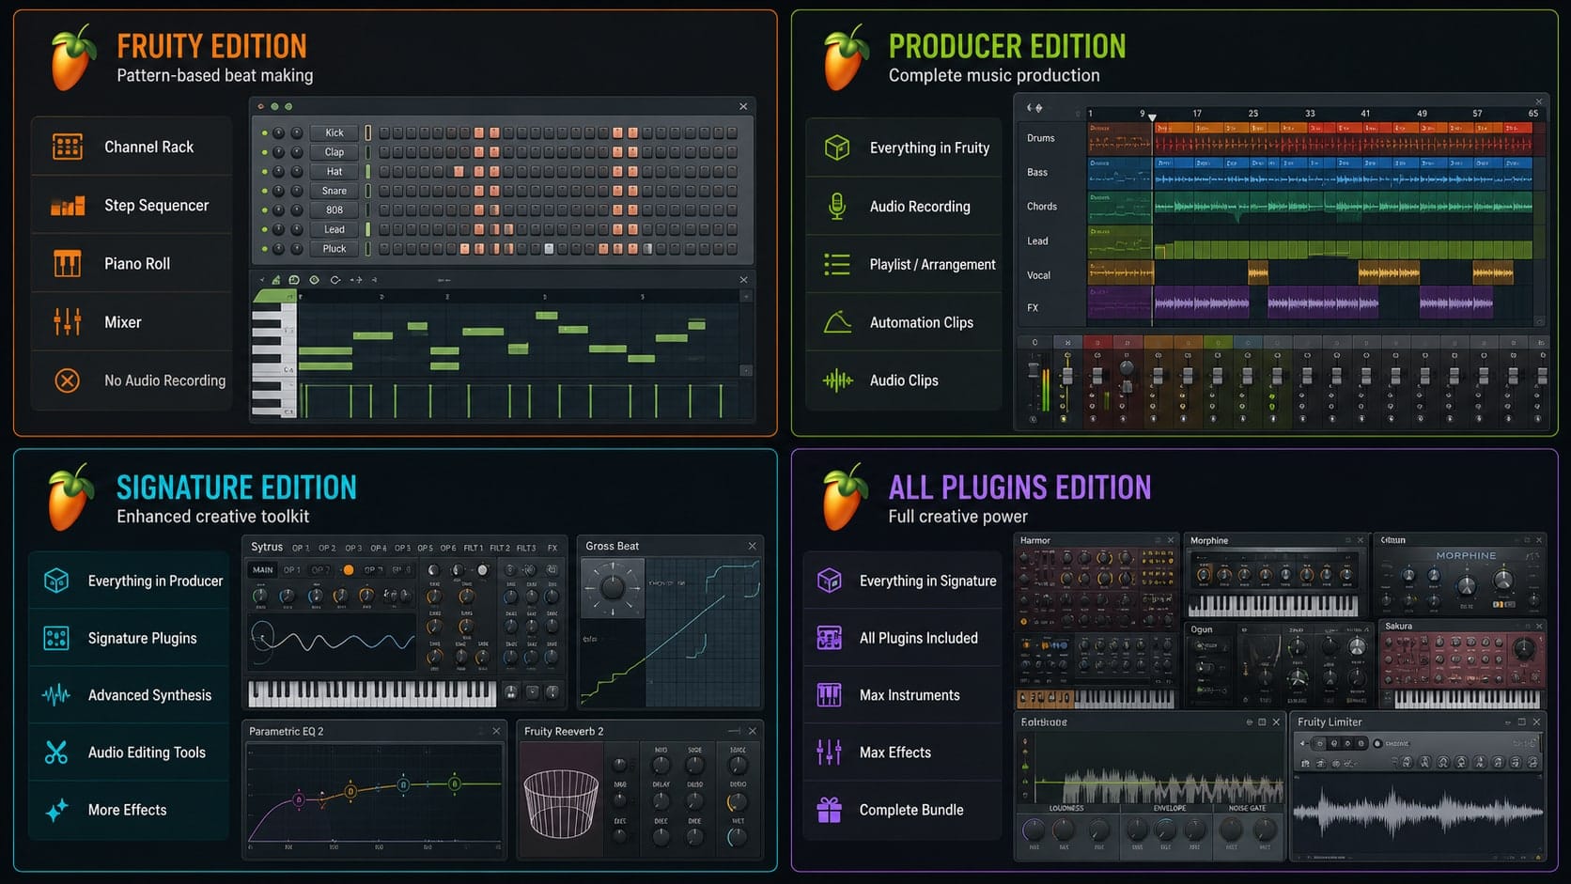Select the Vocal track in the playlist
The image size is (1571, 884).
tap(1038, 275)
